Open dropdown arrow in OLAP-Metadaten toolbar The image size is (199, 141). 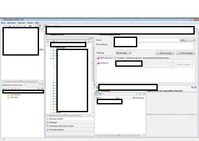tap(103, 94)
